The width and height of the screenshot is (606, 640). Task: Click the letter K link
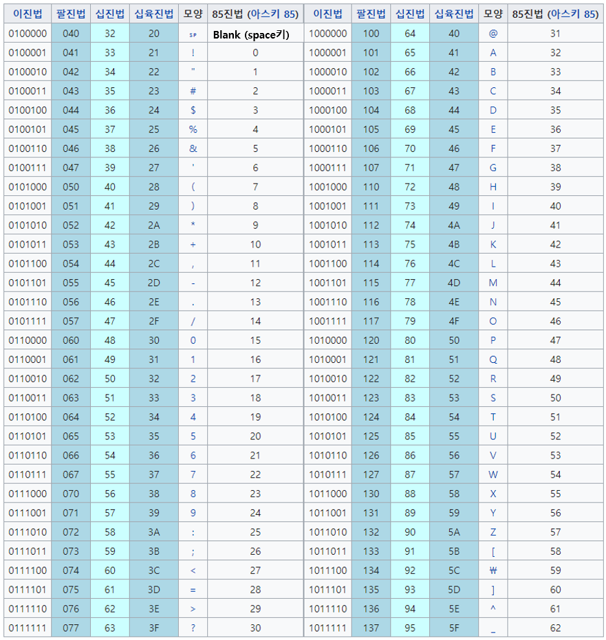(493, 245)
